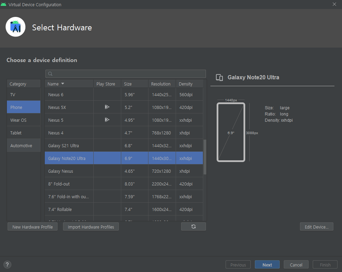Screen dimensions: 342x272
Task: Click the Android Studio logo in header
Action: coord(15,27)
